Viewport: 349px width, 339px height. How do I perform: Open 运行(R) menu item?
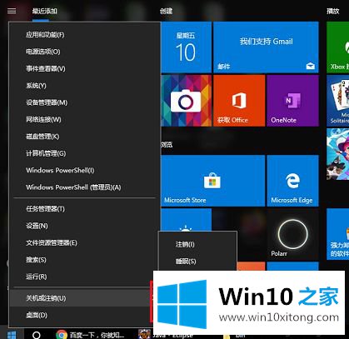click(x=84, y=277)
